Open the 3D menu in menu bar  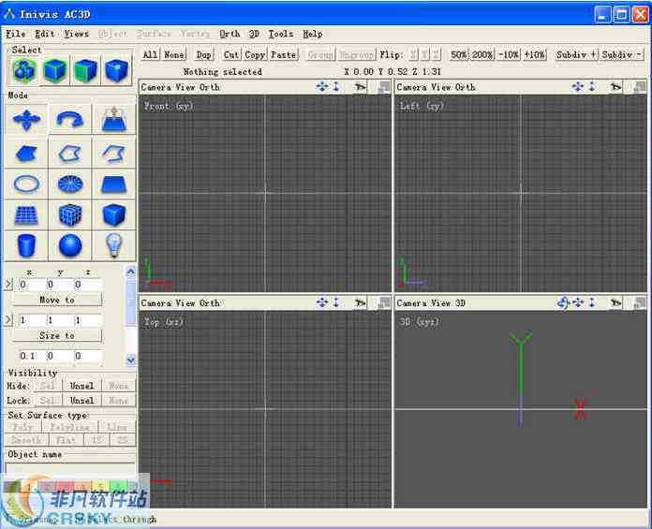click(x=254, y=34)
